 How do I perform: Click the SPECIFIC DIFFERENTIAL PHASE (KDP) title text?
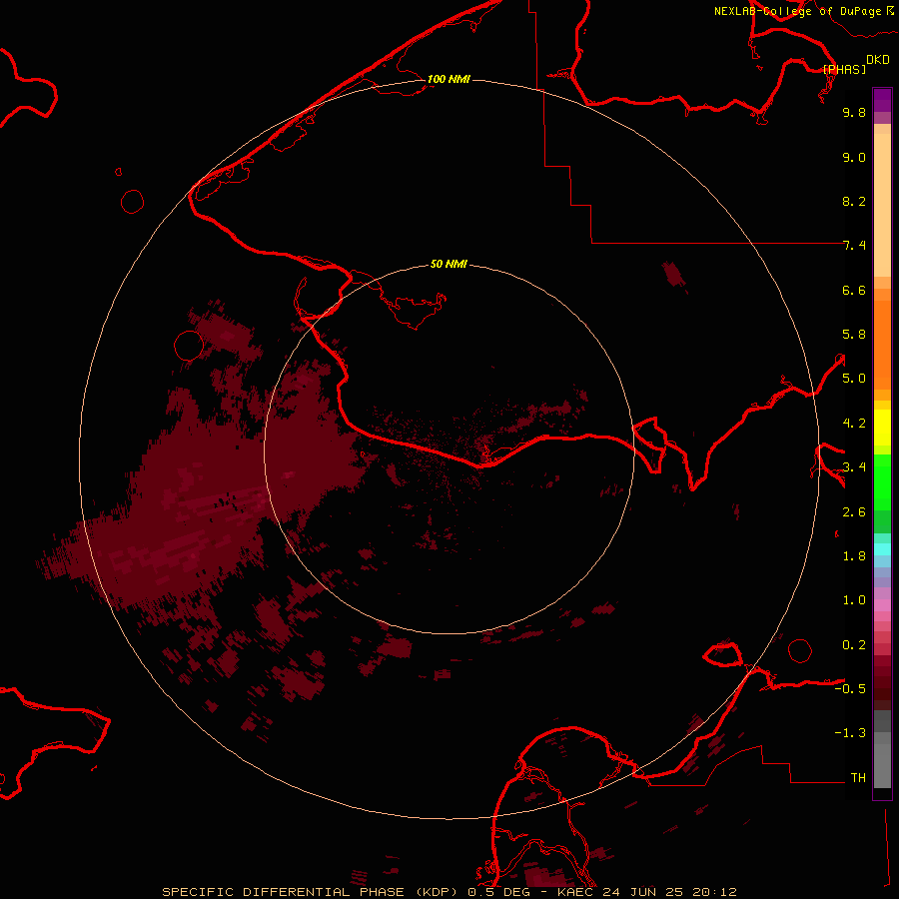[x=310, y=892]
